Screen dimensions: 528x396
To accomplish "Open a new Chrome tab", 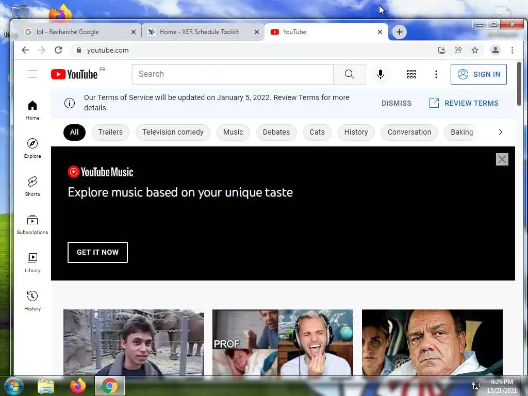I will (x=400, y=32).
